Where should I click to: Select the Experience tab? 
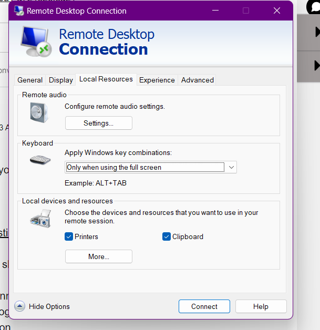tap(157, 80)
